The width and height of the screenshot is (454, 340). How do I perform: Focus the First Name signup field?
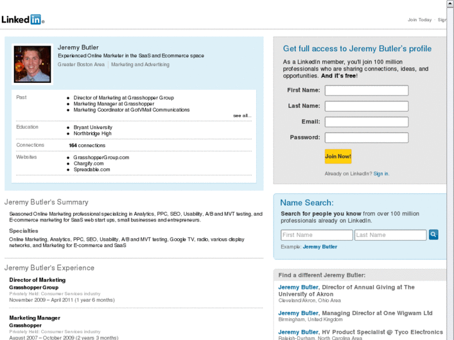tap(367, 90)
